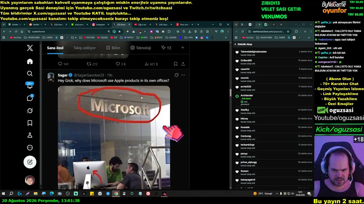Open extensions in the Kick dashboard window

296,31
